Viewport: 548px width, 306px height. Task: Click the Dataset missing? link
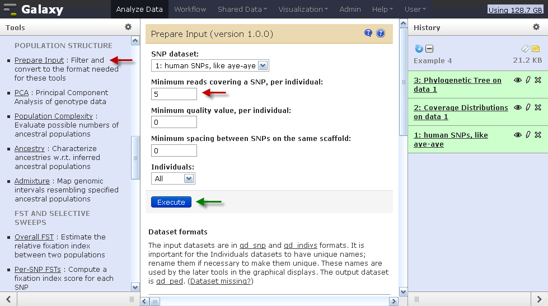point(221,281)
